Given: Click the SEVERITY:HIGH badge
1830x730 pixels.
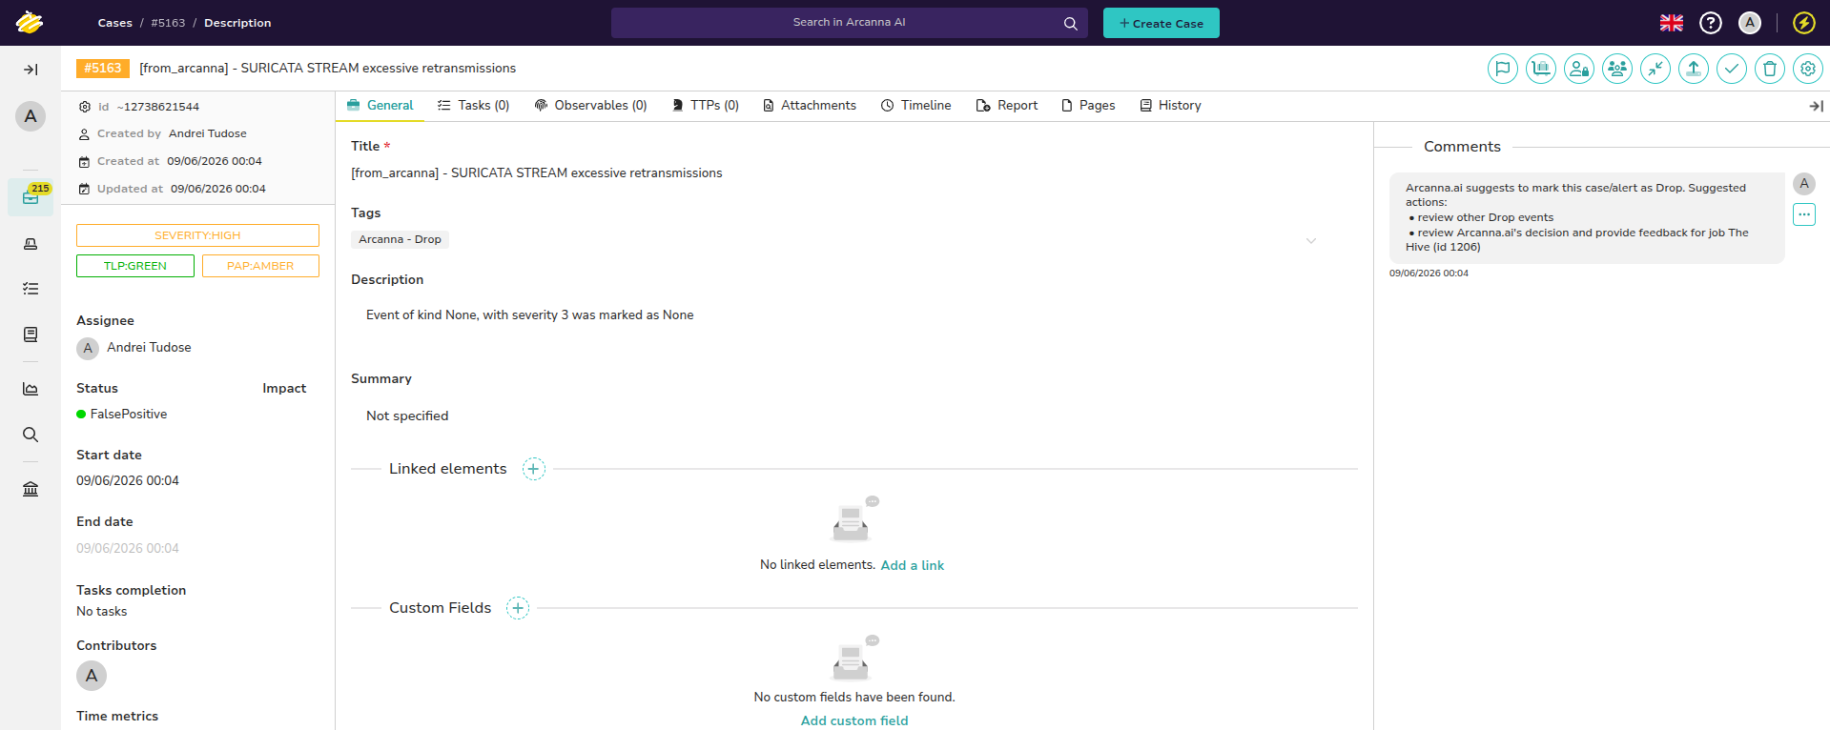Looking at the screenshot, I should 197,235.
